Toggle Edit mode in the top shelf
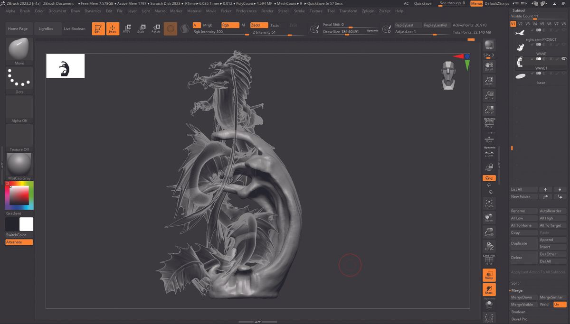570x324 pixels. pos(98,28)
